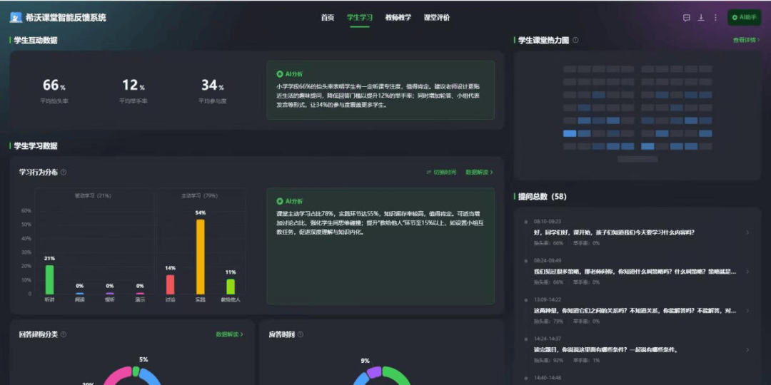Click the yellow 实践 54% bar
Image resolution: width=771 pixels, height=385 pixels.
[200, 257]
